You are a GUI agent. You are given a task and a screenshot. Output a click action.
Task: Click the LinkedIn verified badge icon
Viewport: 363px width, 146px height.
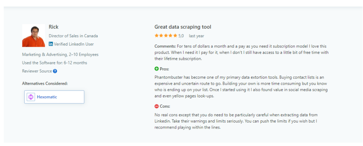(51, 44)
